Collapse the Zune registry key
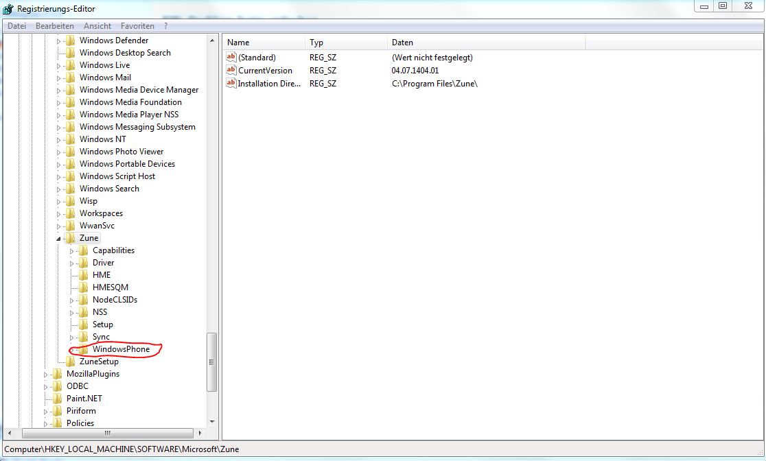 coord(58,238)
